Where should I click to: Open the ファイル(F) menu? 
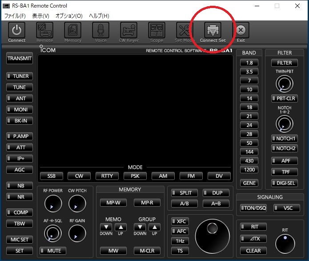[15, 16]
